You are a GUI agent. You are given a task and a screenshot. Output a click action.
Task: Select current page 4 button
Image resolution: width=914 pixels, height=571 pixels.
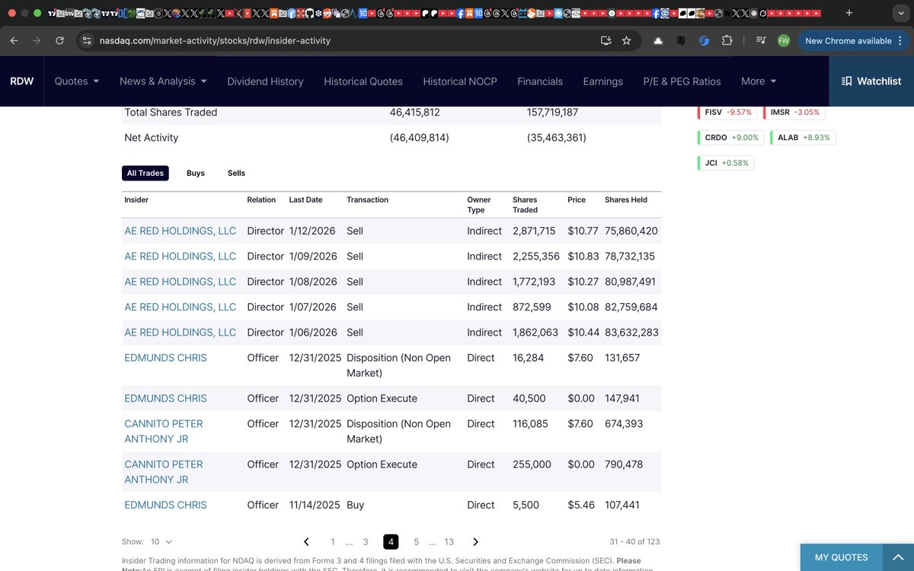391,542
